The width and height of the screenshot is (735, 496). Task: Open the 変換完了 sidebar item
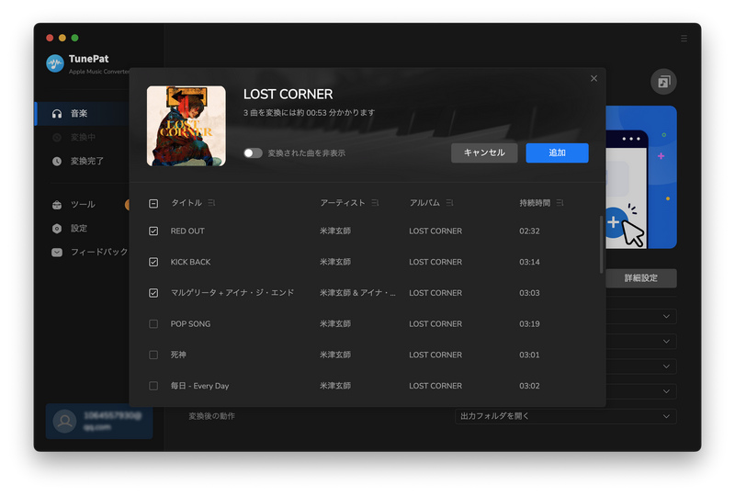point(82,161)
